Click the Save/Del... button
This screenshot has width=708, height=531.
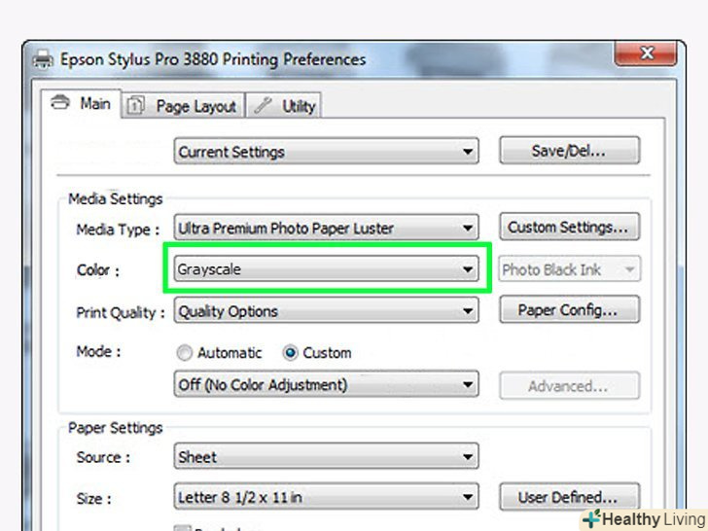569,151
